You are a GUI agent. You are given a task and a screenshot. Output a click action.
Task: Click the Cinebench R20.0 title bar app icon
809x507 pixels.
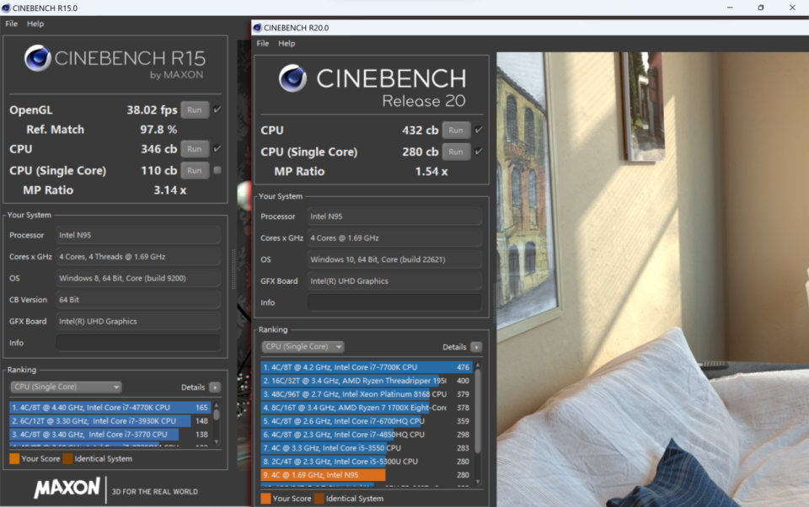pos(258,27)
